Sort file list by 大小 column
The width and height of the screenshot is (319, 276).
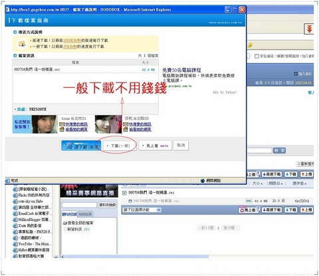click(x=257, y=184)
